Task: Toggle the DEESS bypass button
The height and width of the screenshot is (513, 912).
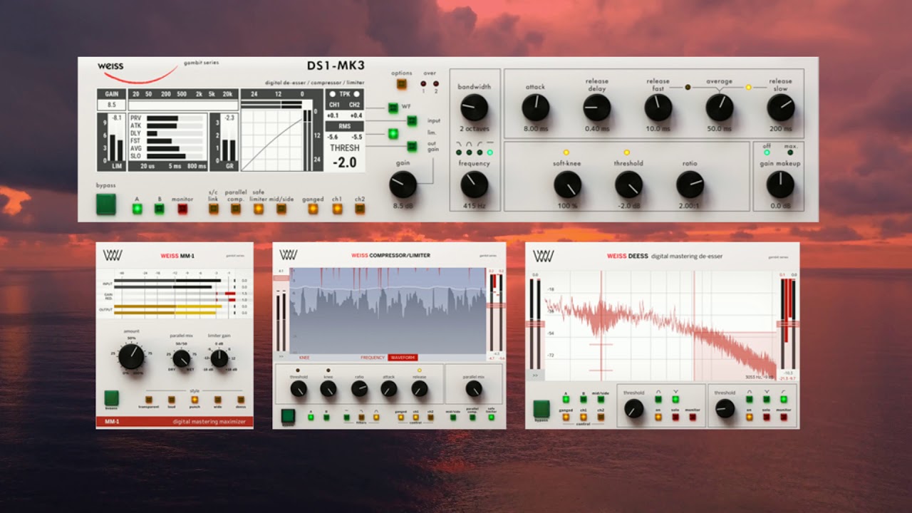Action: point(541,408)
